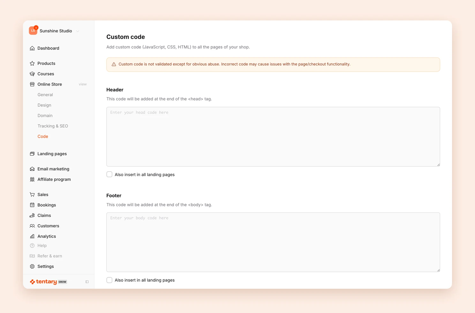
Task: Go to the Domain settings page
Action: coord(45,116)
